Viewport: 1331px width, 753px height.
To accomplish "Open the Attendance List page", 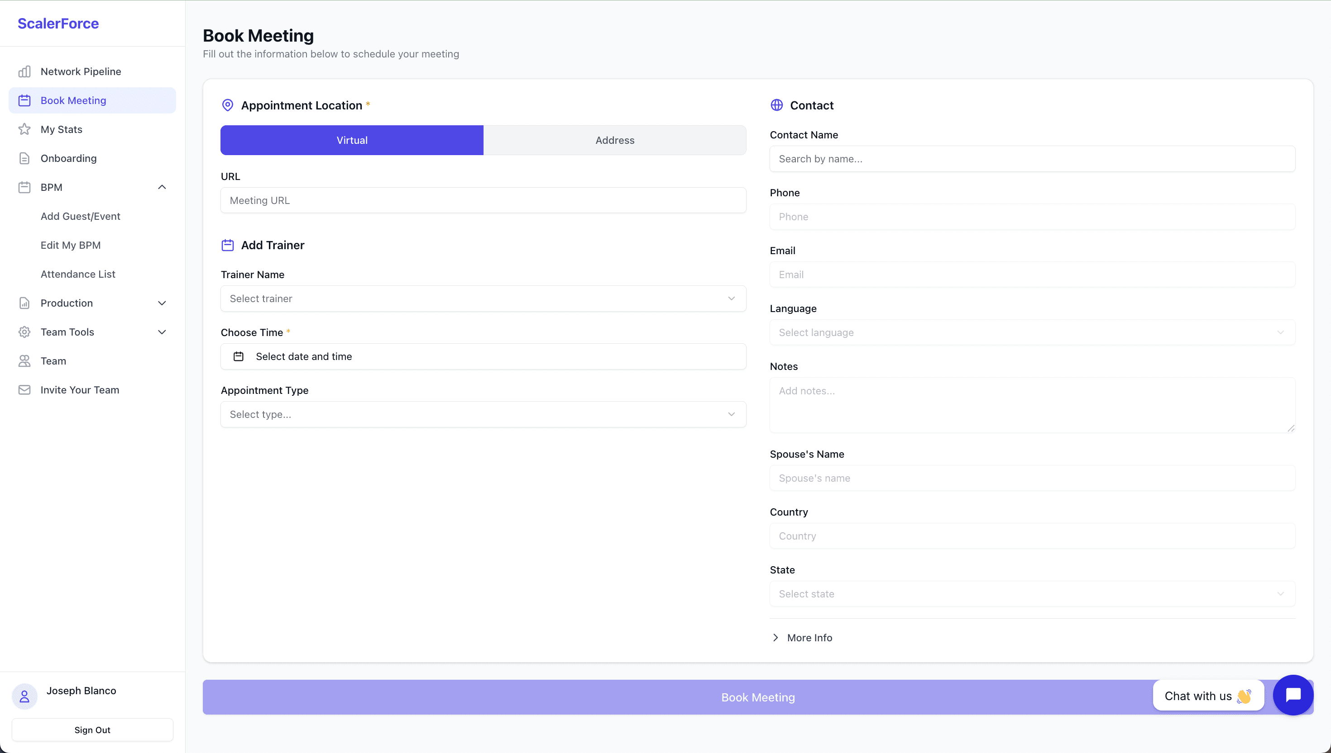I will [x=78, y=274].
